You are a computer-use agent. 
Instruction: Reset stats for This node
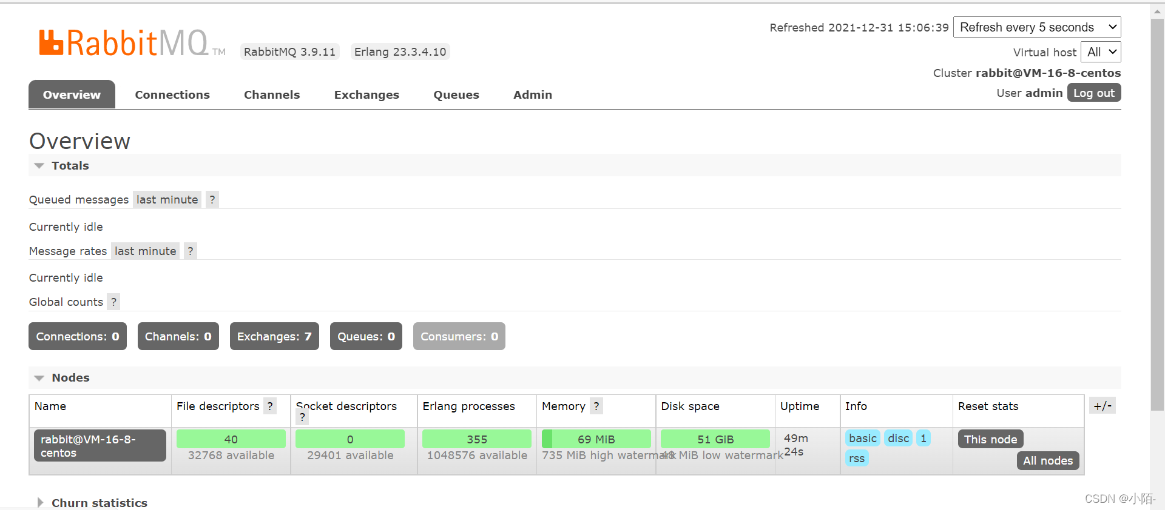[990, 439]
